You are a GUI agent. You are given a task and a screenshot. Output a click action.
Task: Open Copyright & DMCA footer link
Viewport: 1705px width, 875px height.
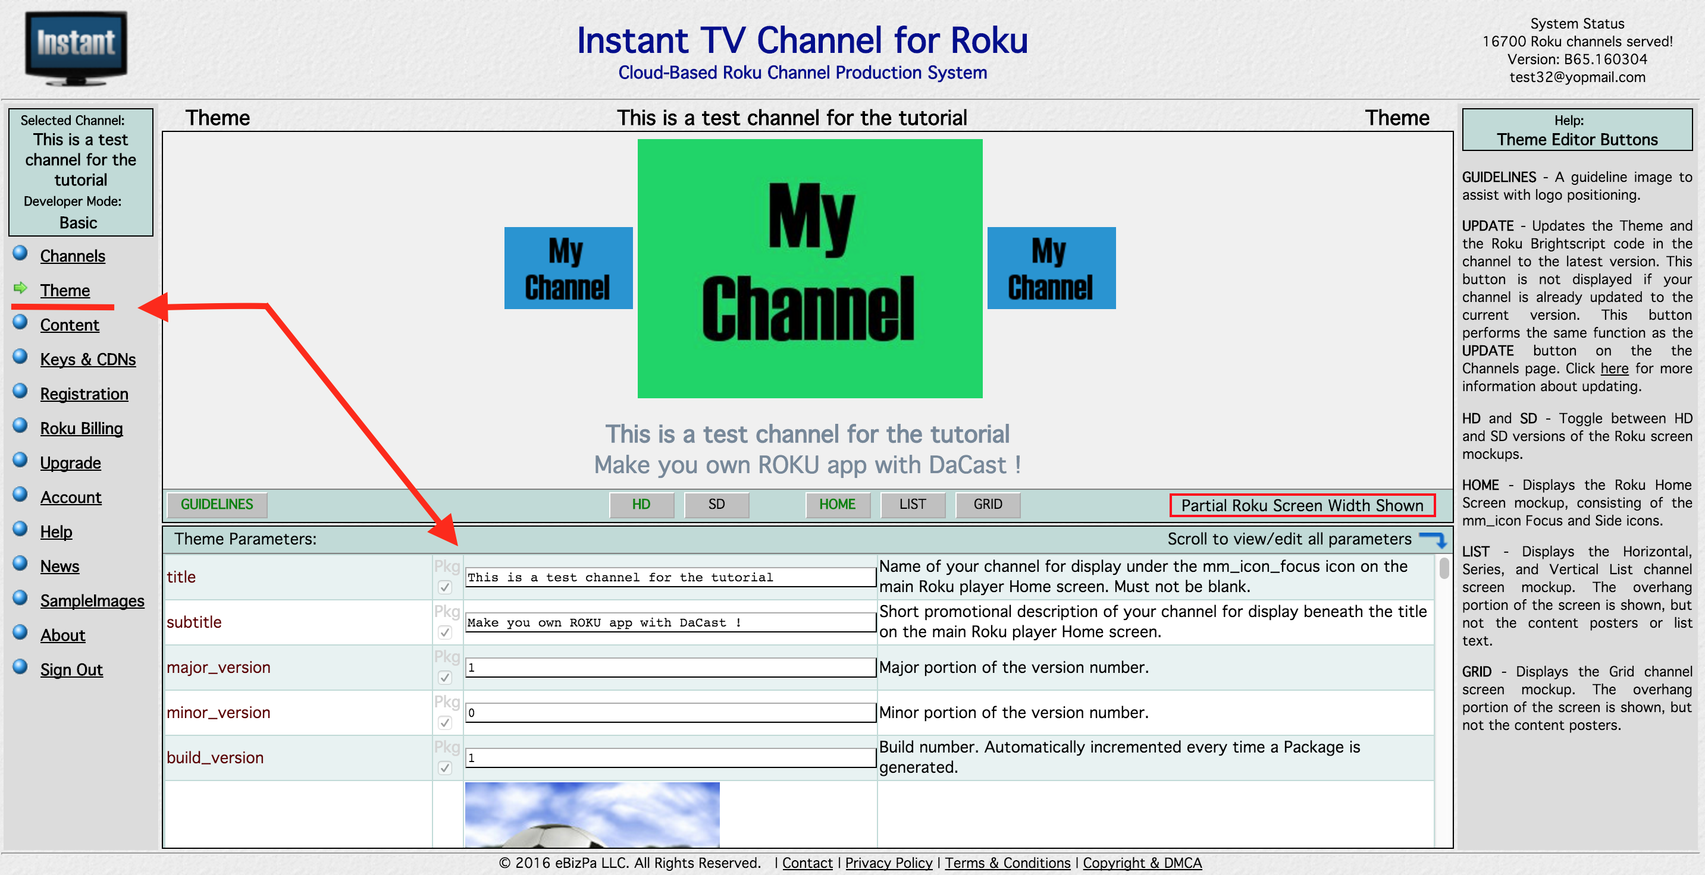(x=1142, y=863)
